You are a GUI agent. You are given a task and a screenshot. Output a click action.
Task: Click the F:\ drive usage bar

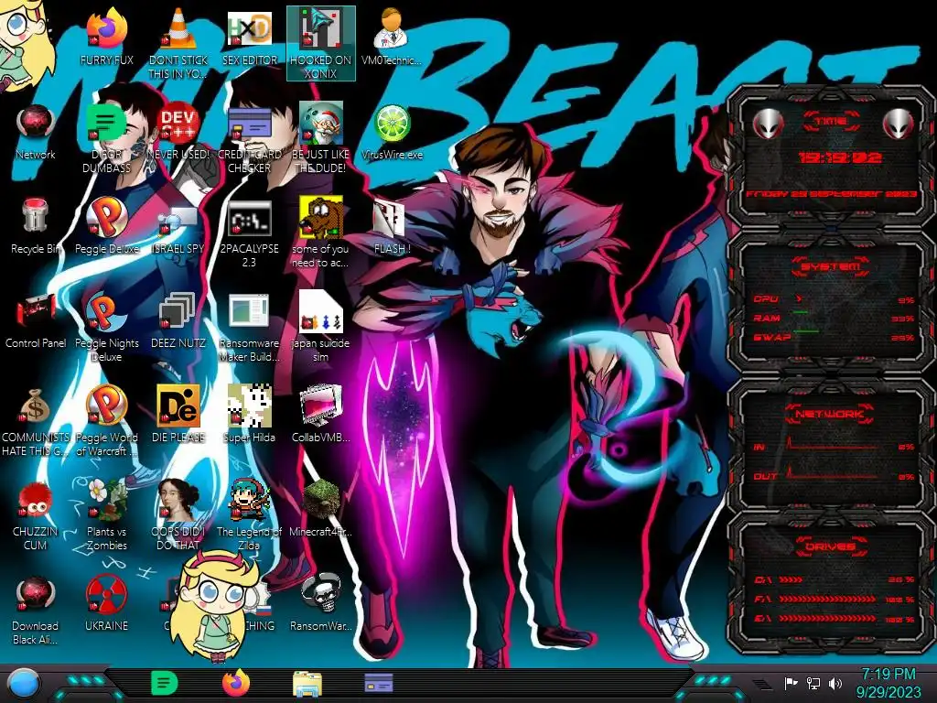pyautogui.click(x=827, y=599)
